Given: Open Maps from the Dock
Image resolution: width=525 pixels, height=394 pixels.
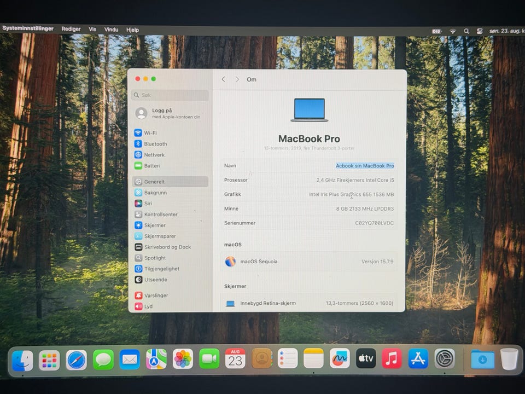Looking at the screenshot, I should point(156,360).
